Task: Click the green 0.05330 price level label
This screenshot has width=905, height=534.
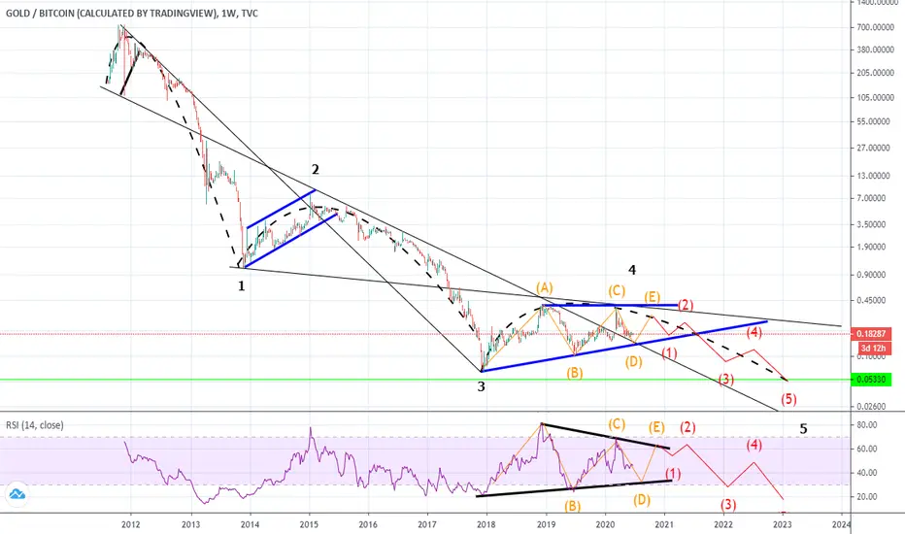Action: (x=871, y=380)
